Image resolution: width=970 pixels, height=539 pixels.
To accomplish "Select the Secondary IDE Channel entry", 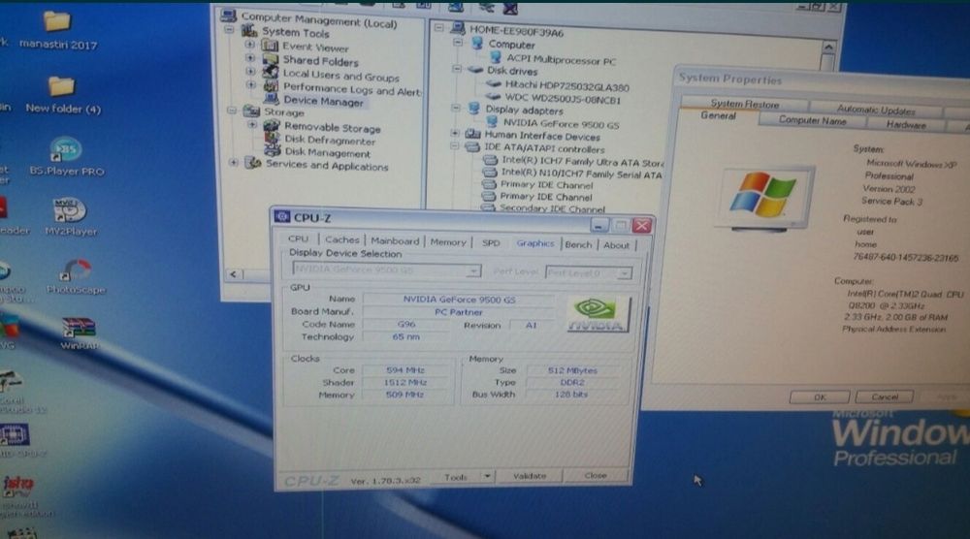I will [x=552, y=209].
